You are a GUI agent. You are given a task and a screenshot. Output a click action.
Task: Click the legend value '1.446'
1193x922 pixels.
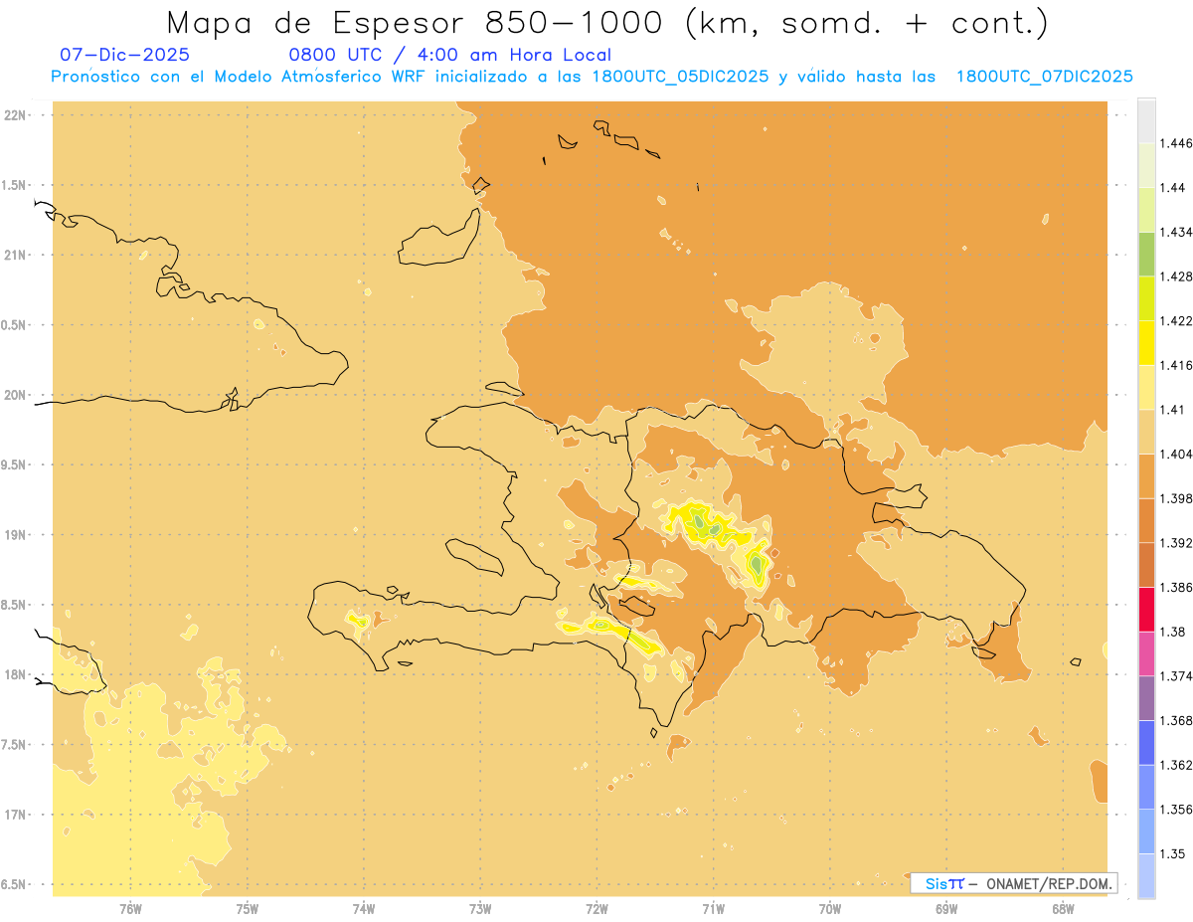(x=1177, y=143)
